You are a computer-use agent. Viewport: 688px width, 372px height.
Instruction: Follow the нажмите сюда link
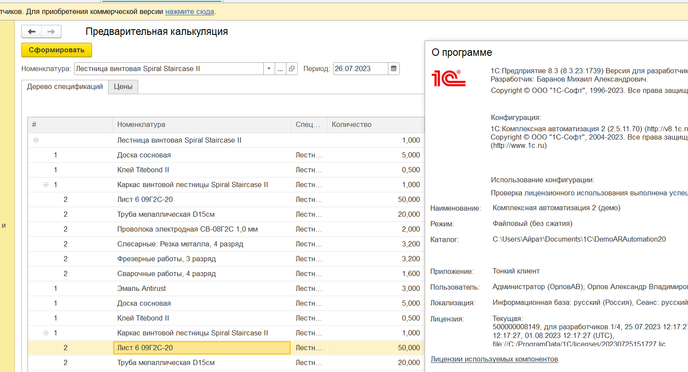coord(190,11)
